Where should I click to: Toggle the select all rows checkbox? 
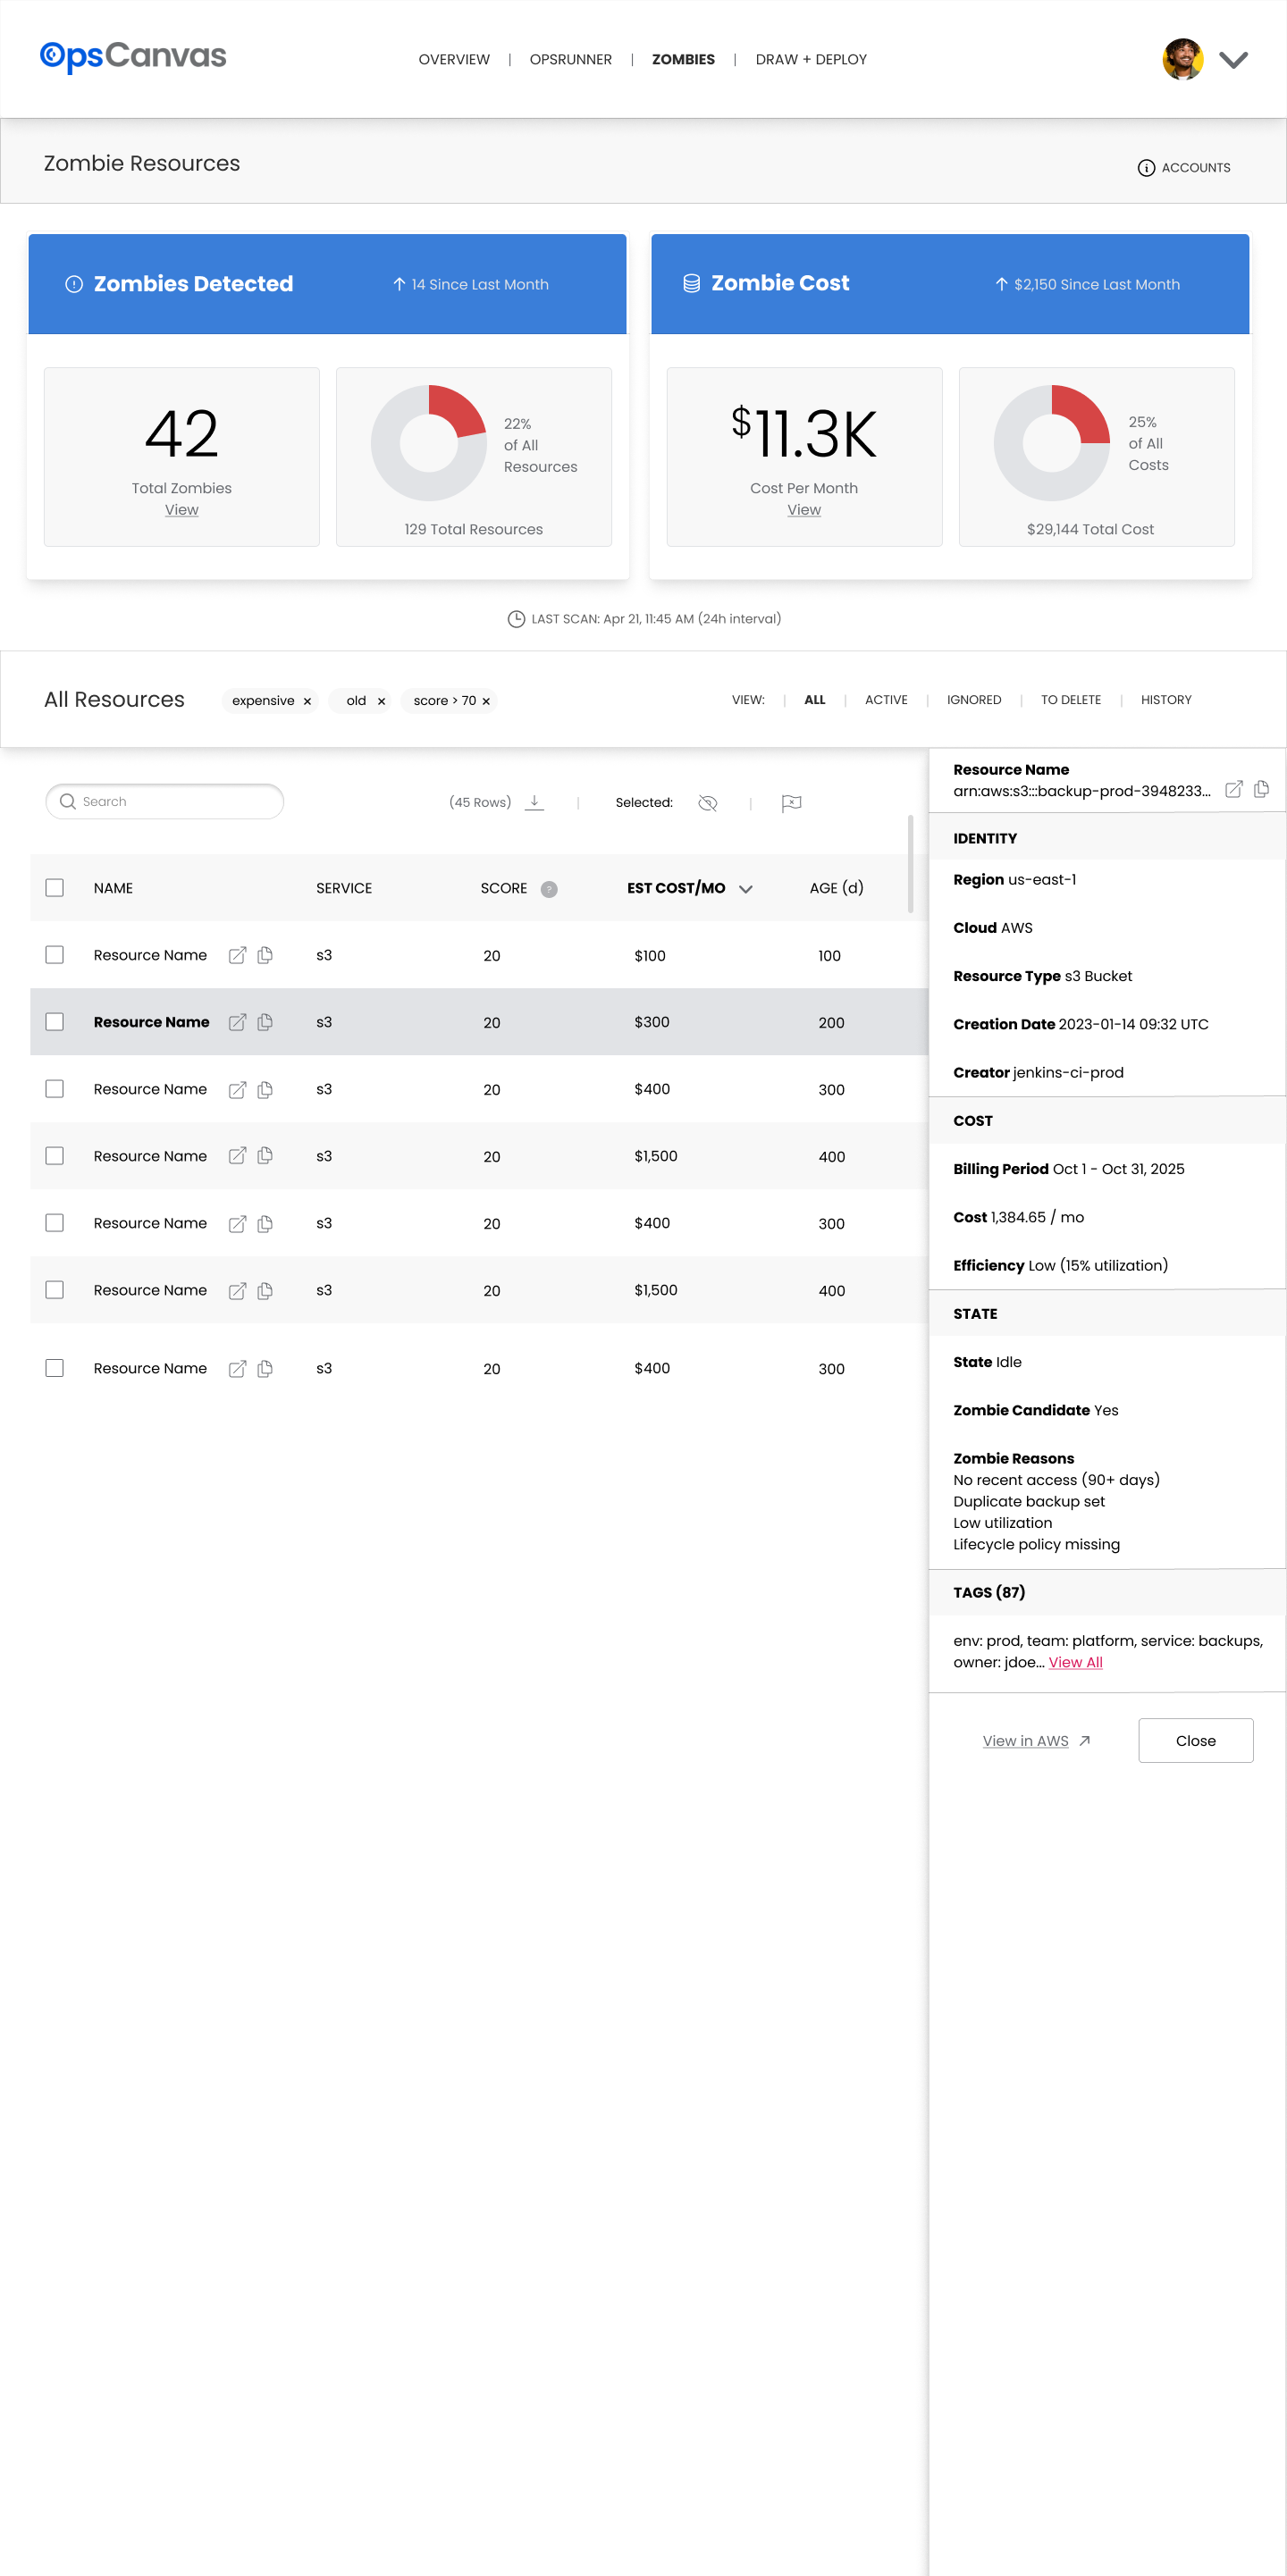tap(55, 888)
